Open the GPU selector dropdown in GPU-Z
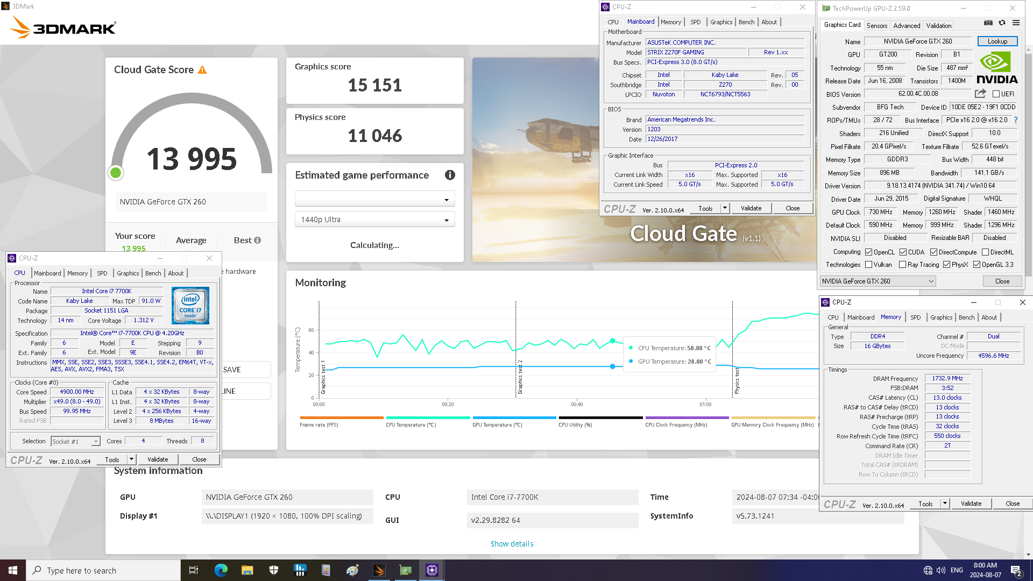The width and height of the screenshot is (1033, 581). tap(878, 281)
